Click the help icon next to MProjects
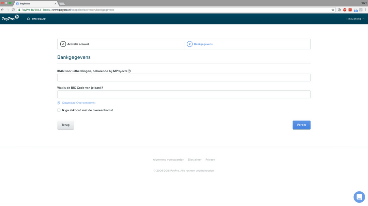 129,71
